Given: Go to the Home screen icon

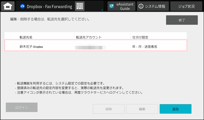Looking at the screenshot, I should (x=8, y=6).
